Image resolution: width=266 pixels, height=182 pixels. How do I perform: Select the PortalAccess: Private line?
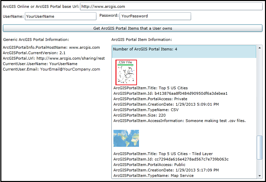150,99
